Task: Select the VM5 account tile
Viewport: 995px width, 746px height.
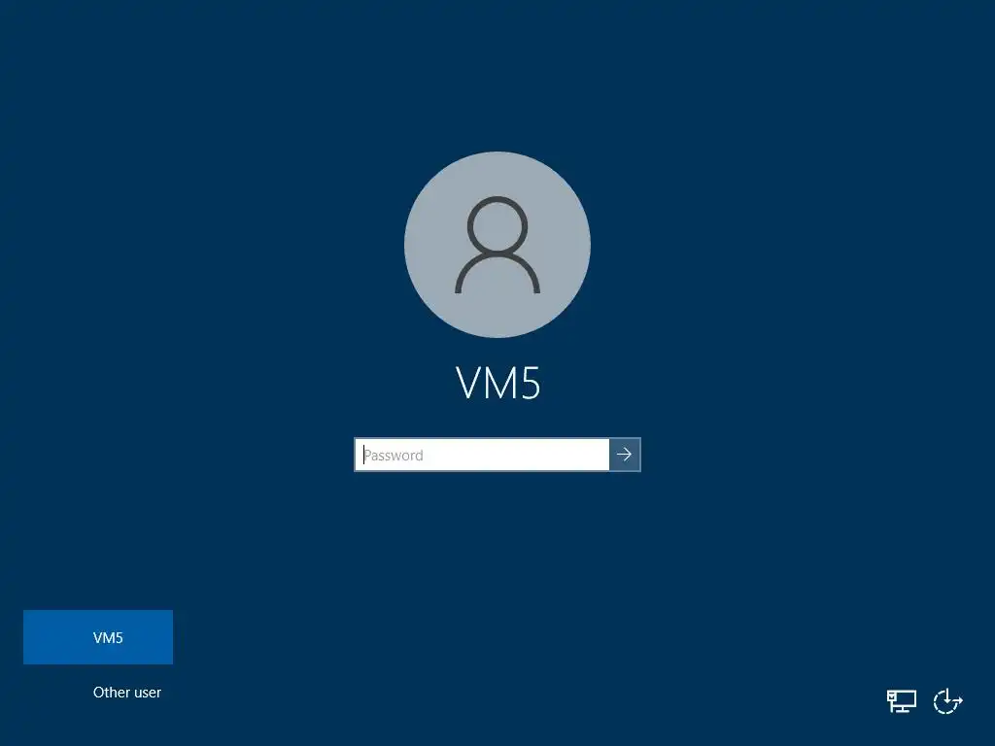Action: pyautogui.click(x=98, y=637)
